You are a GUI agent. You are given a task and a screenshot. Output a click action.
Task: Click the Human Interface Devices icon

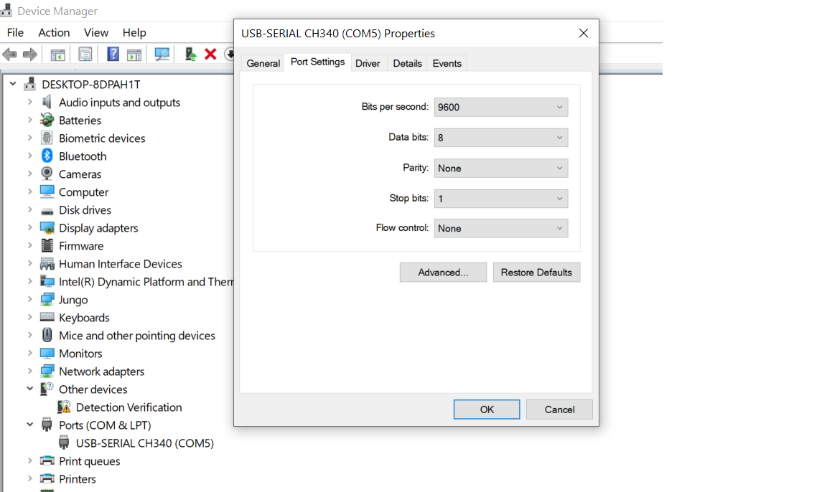[47, 263]
